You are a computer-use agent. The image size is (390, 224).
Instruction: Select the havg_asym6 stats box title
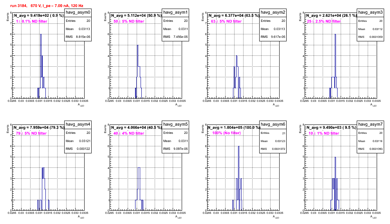273,124
